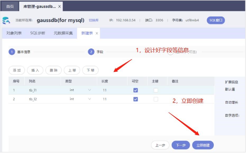This screenshot has width=246, height=153.
Task: Toggle 主键 checkbox for tb_l1
Action: (x=156, y=90)
